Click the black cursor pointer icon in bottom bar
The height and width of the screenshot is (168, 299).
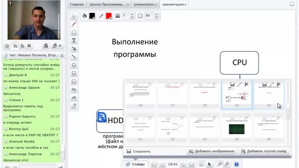[x=209, y=164]
